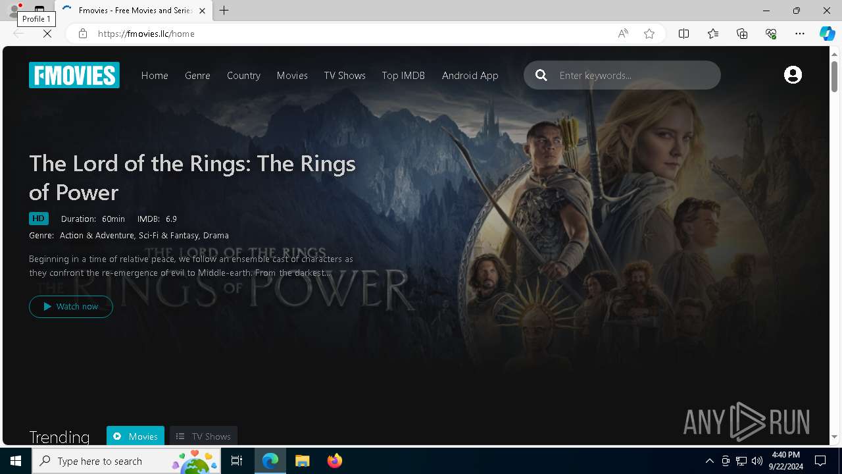Open the user account icon
The height and width of the screenshot is (474, 842).
(x=793, y=75)
